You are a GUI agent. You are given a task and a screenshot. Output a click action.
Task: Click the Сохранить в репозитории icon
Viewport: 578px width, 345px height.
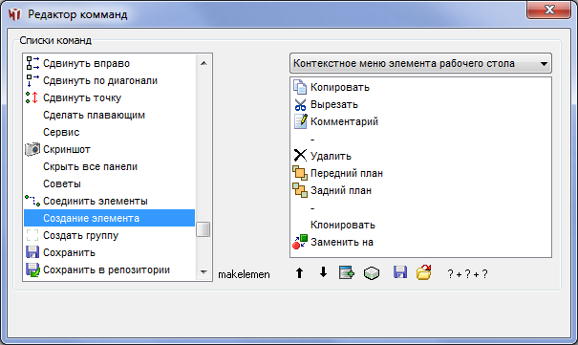32,270
